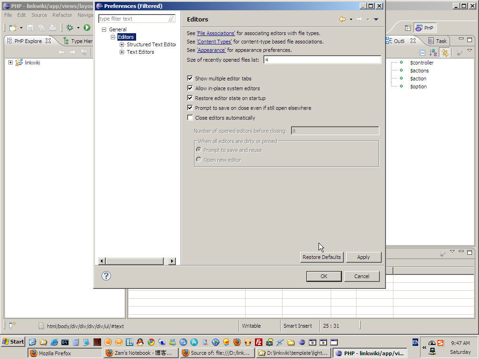This screenshot has height=359, width=479.
Task: Click the Chrome icon in quick launch
Action: (x=151, y=342)
